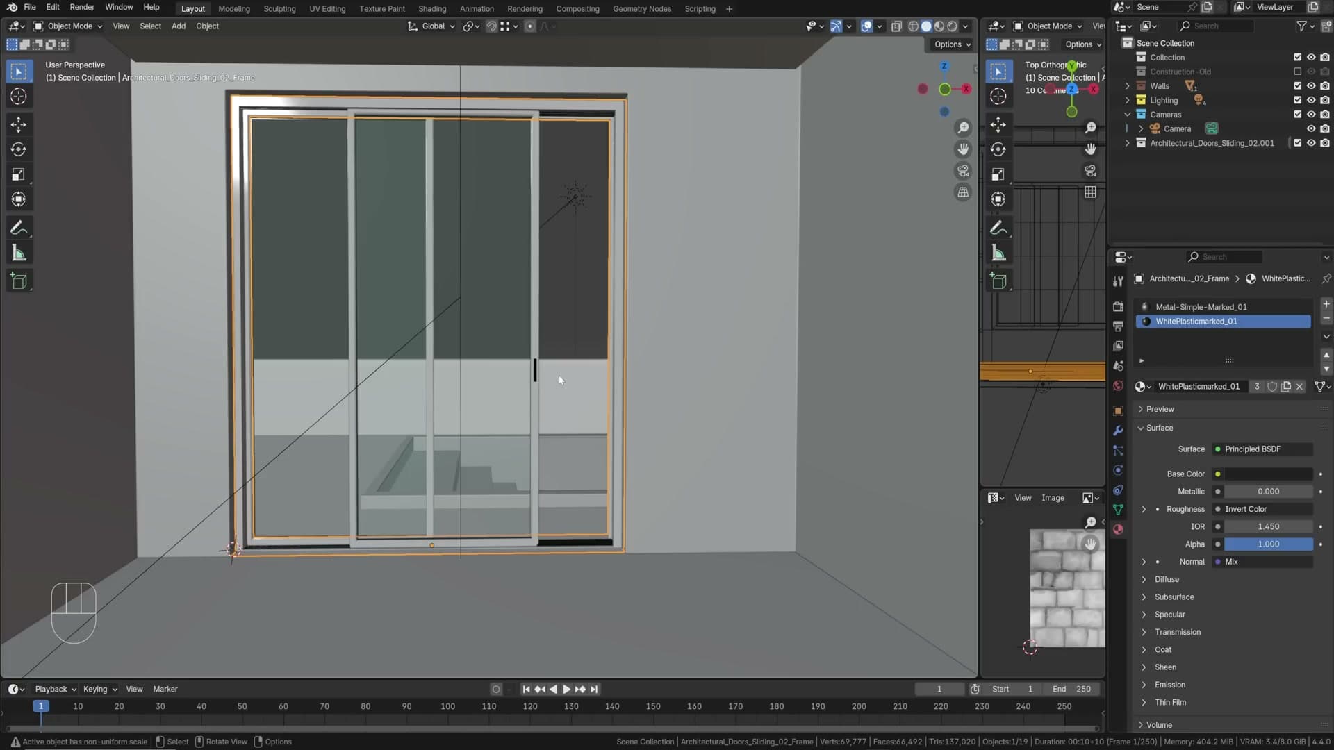Open the Playback dropdown
Image resolution: width=1334 pixels, height=750 pixels.
point(56,690)
